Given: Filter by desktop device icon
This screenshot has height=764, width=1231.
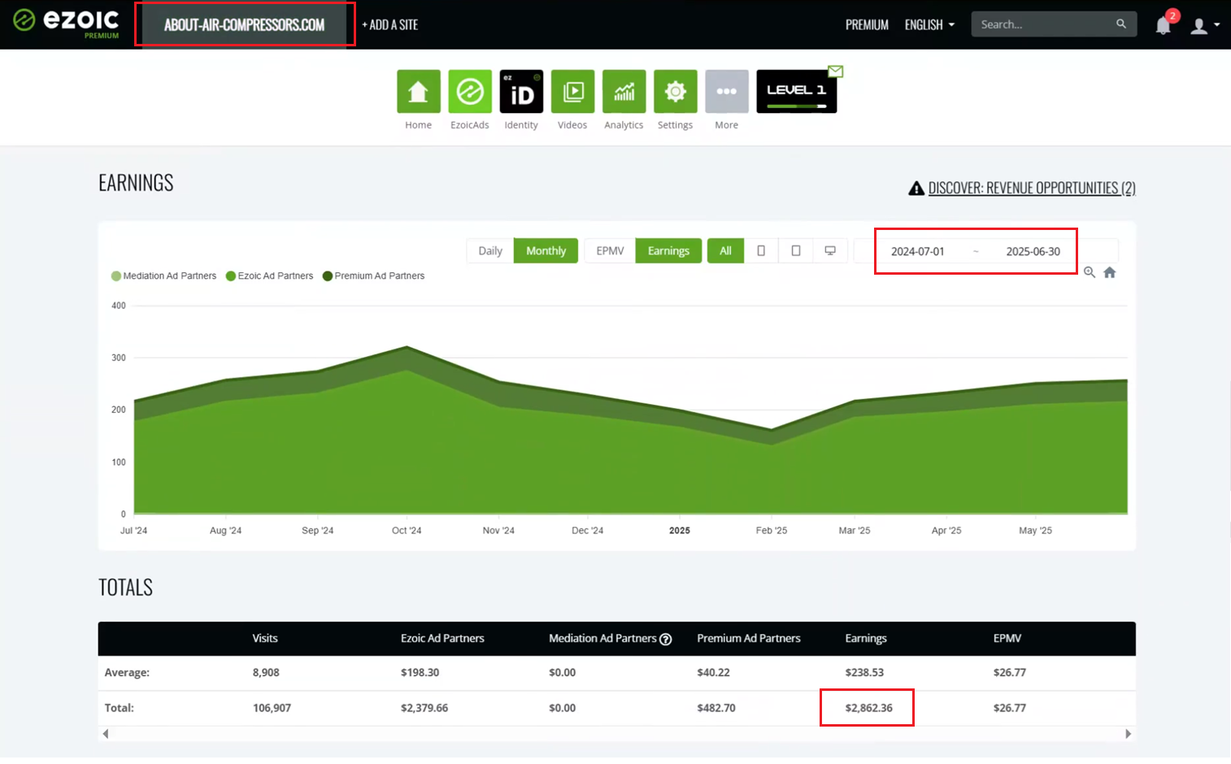Looking at the screenshot, I should (830, 250).
